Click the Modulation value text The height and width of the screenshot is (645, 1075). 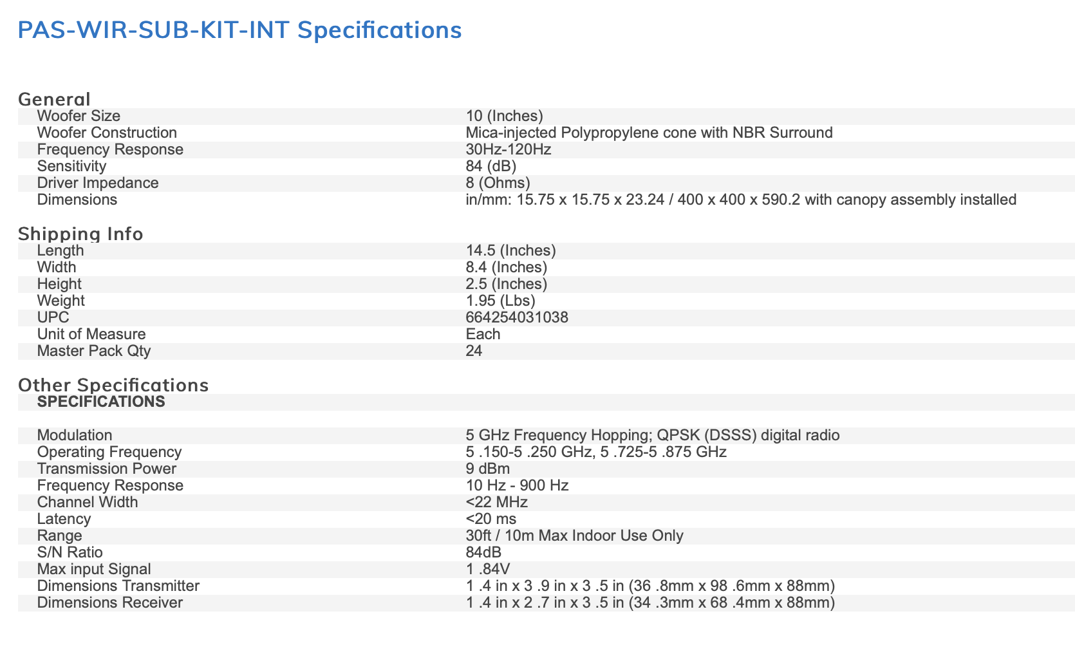pyautogui.click(x=653, y=435)
